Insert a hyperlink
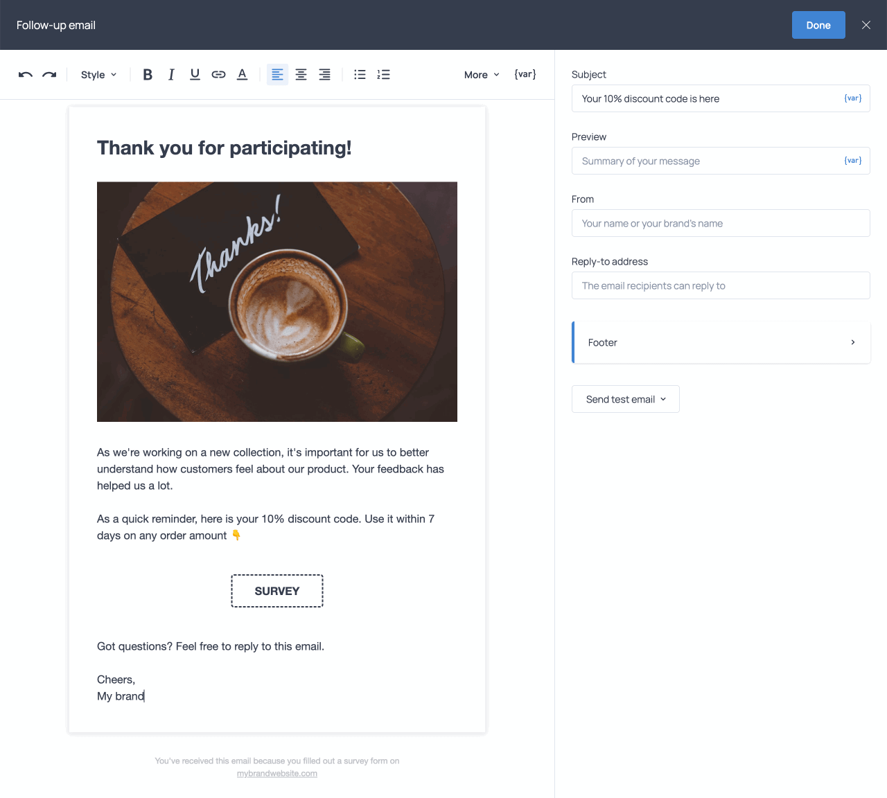This screenshot has height=798, width=887. (x=218, y=74)
